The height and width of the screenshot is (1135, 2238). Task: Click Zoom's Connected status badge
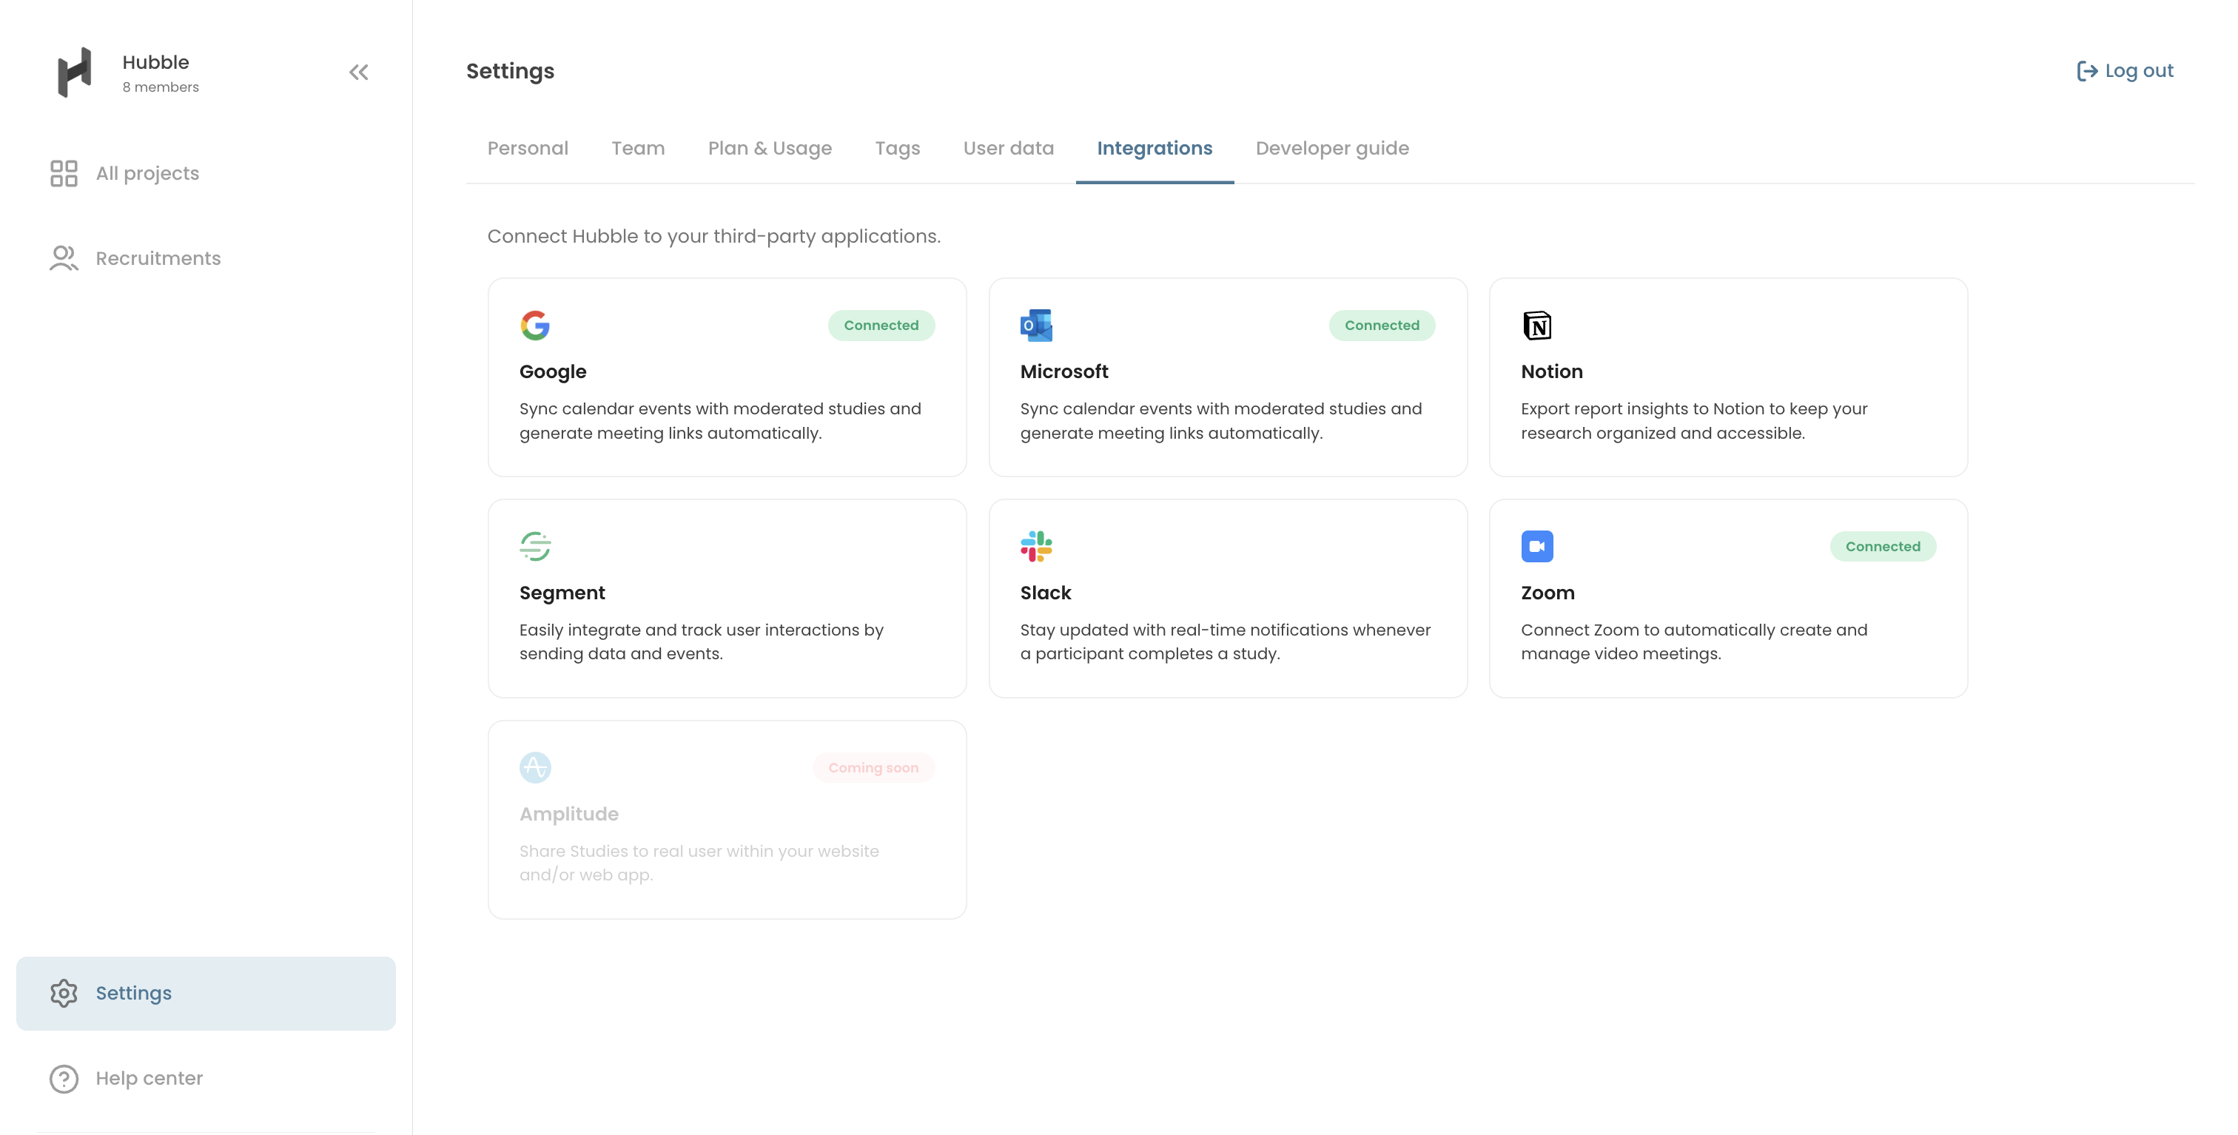coord(1883,546)
